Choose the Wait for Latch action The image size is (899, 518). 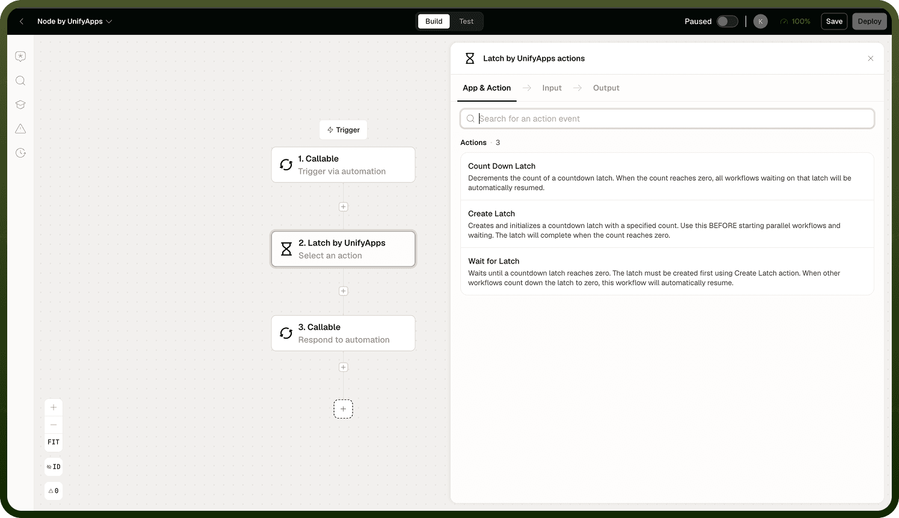point(667,271)
